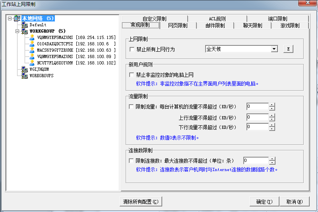Decrease max connection count spinner
Screen dimensions: 318x212
point(272,163)
